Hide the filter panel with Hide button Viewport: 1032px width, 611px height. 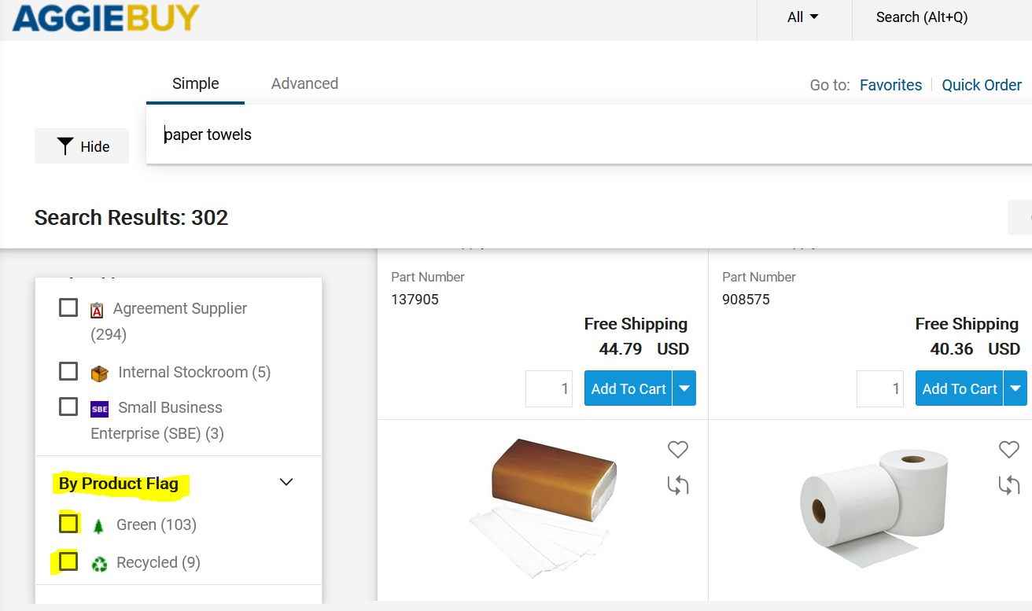(x=82, y=146)
